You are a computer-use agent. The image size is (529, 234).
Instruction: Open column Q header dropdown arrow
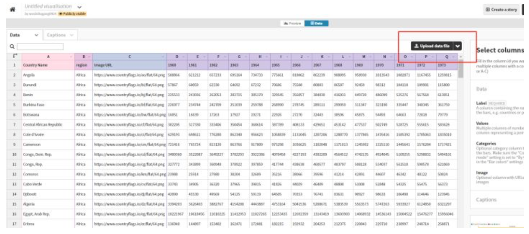pyautogui.click(x=454, y=57)
